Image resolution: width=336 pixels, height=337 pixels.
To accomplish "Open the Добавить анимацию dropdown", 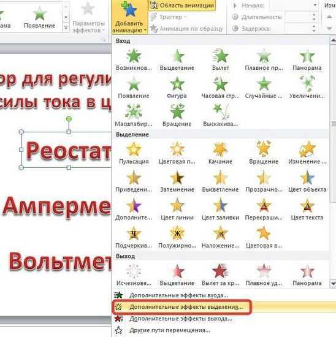I will point(129,17).
